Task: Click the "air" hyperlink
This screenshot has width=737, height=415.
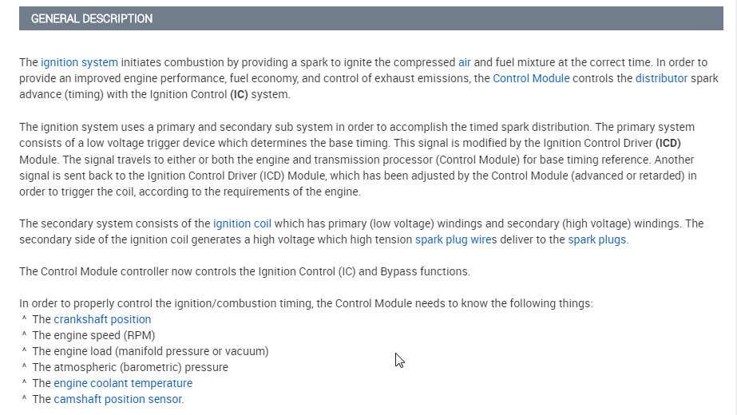Action: point(465,62)
